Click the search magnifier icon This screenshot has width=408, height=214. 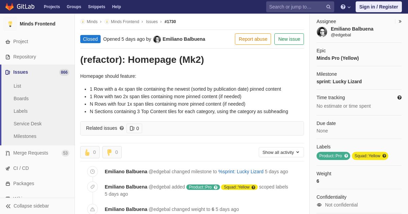pos(328,7)
